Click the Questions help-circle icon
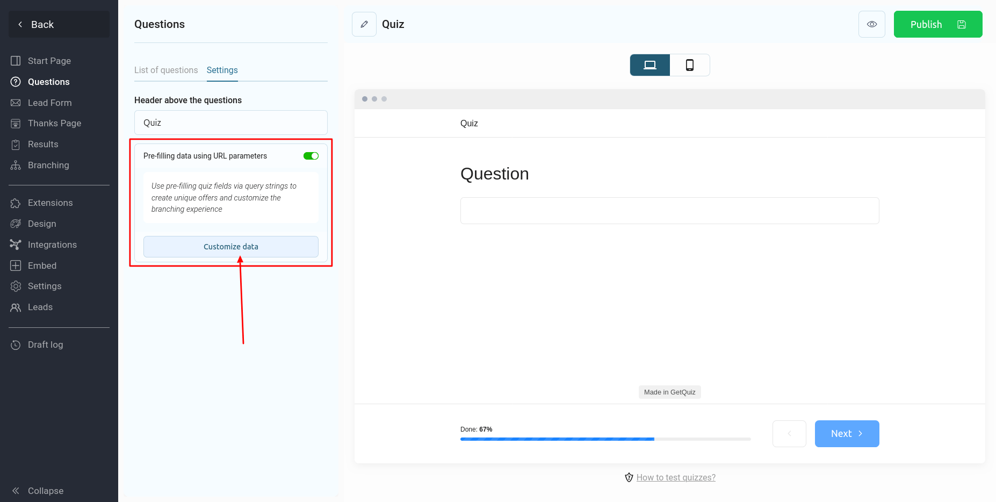This screenshot has width=996, height=502. coord(16,82)
